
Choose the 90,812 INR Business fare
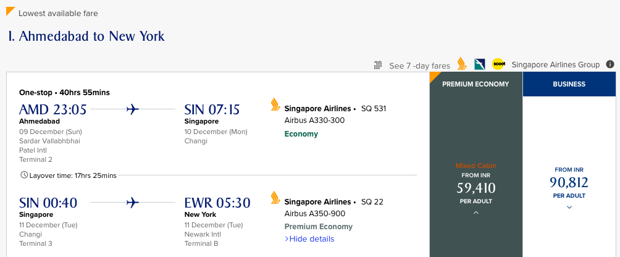[569, 182]
